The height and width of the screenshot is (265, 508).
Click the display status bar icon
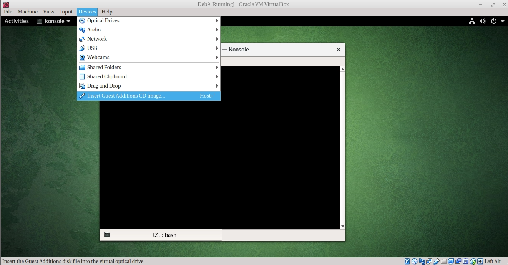click(x=451, y=262)
